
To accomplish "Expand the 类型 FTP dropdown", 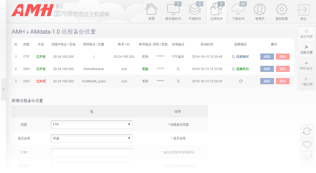I will (91, 125).
